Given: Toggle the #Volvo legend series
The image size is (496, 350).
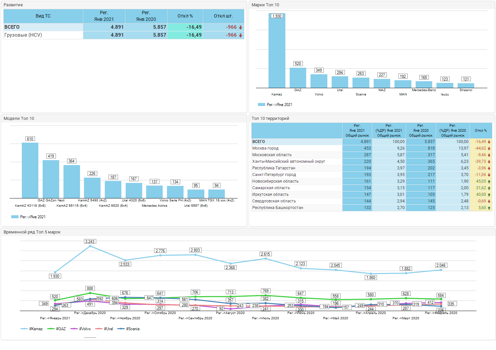Looking at the screenshot, I should click(81, 329).
